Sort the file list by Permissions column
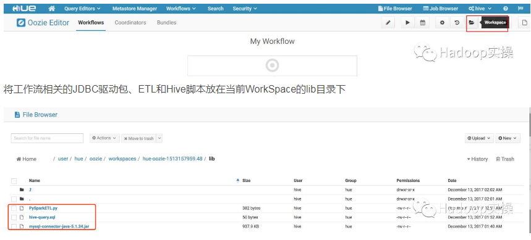Viewport: 531px width, 240px height. (408, 181)
